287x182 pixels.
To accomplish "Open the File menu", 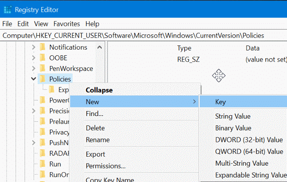I will pyautogui.click(x=7, y=24).
